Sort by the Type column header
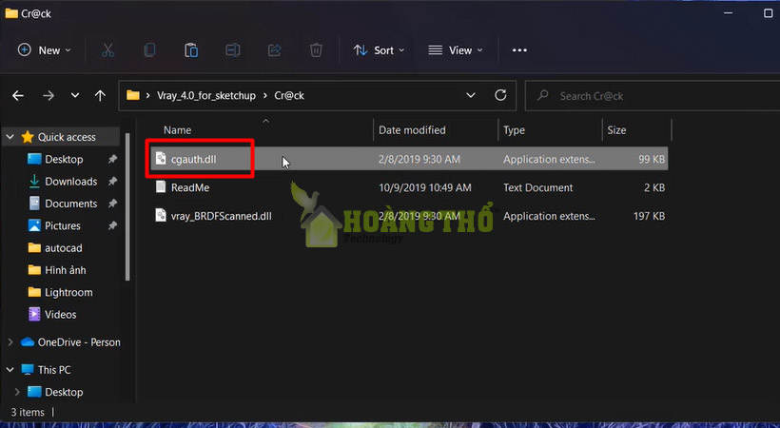Viewport: 780px width, 428px height. point(514,130)
